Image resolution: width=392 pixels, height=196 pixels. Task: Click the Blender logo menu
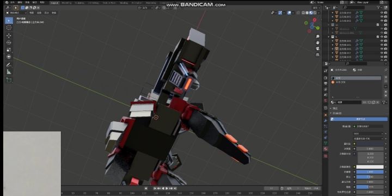[7, 3]
